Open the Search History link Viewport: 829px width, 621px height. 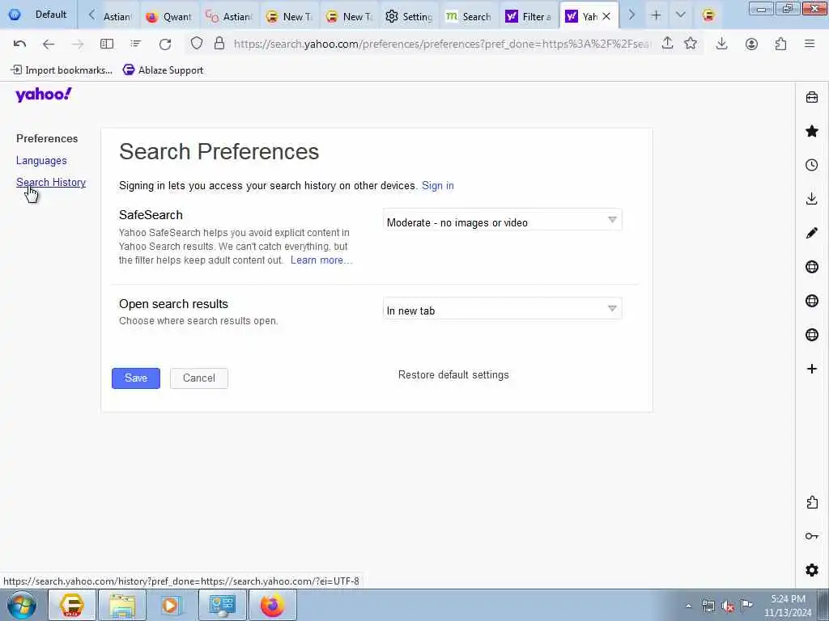tap(51, 182)
